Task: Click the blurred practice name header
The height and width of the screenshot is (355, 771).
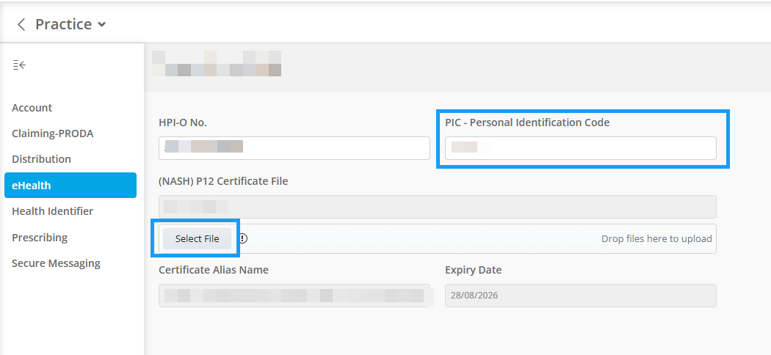Action: (217, 63)
